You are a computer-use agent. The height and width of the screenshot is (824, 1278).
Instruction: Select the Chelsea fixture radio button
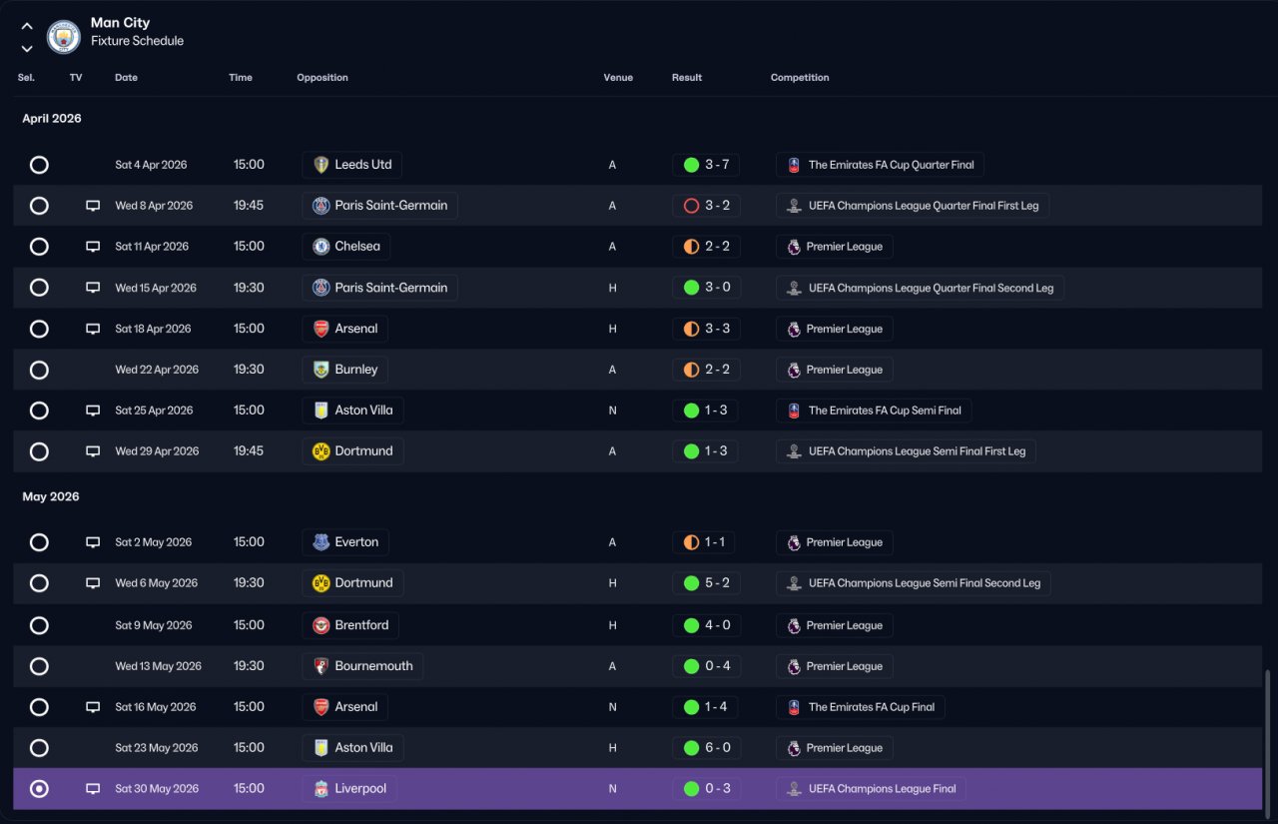pyautogui.click(x=39, y=247)
